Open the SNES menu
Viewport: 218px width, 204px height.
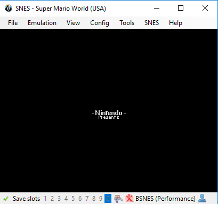(x=151, y=23)
